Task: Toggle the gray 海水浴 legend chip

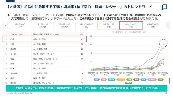Action: (129, 83)
